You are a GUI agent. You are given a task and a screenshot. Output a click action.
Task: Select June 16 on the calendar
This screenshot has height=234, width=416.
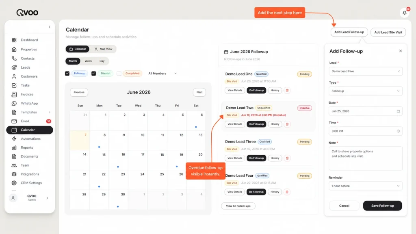point(119,160)
